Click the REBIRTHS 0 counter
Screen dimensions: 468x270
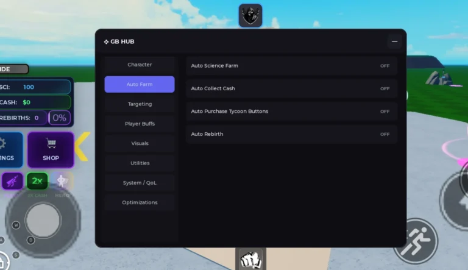(23, 118)
